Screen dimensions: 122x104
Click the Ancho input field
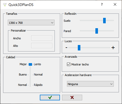tap(42, 38)
